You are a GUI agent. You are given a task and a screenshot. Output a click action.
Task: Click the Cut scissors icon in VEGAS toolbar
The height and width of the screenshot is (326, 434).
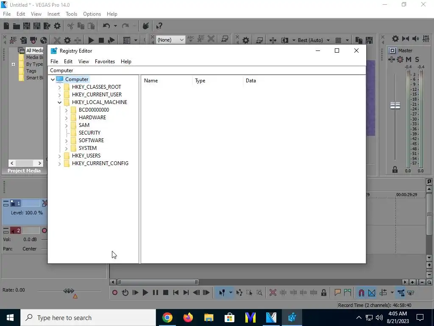(x=71, y=26)
